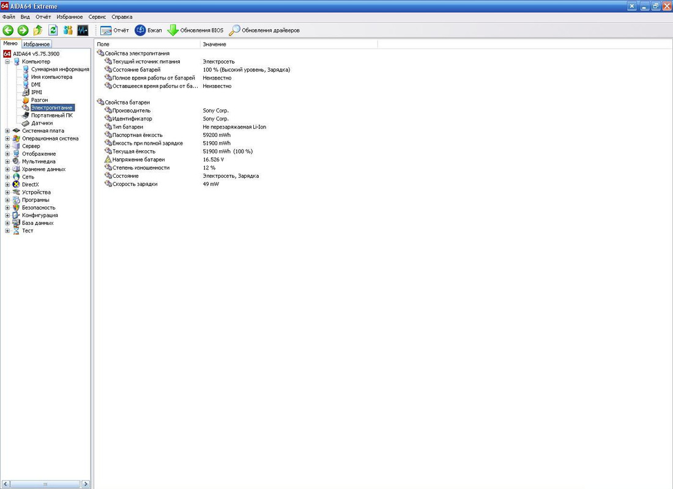Click the Значение column header
This screenshot has height=489, width=673.
coord(289,44)
